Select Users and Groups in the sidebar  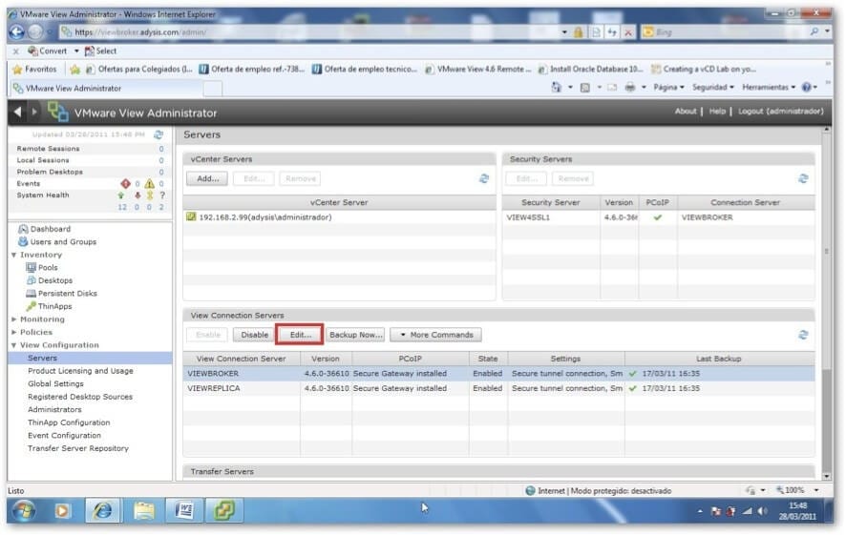pos(63,242)
